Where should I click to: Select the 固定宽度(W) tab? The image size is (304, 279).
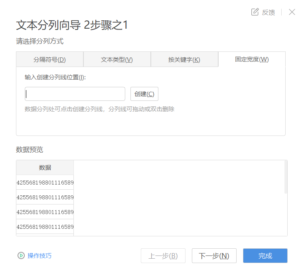[252, 59]
